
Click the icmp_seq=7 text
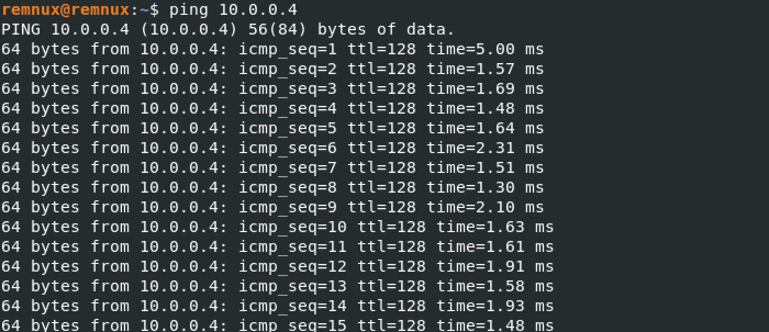(287, 168)
